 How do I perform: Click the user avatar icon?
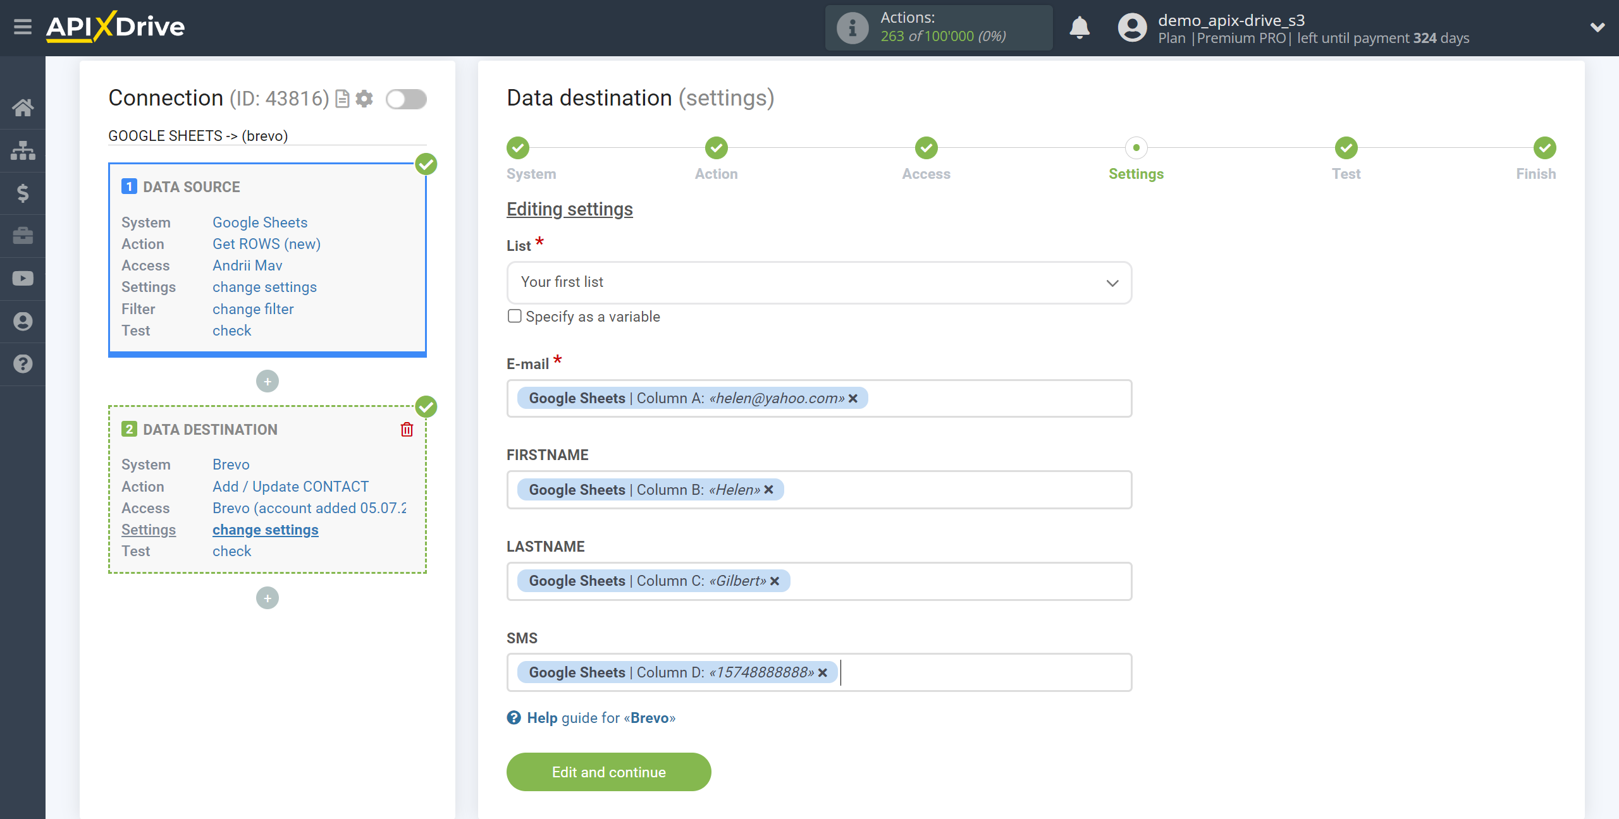[x=1132, y=28]
